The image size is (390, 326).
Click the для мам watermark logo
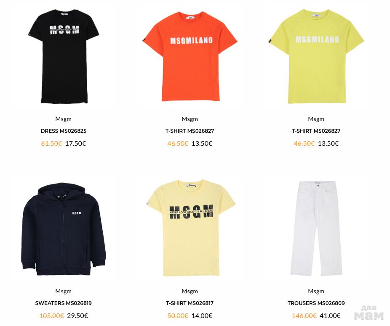tap(369, 313)
